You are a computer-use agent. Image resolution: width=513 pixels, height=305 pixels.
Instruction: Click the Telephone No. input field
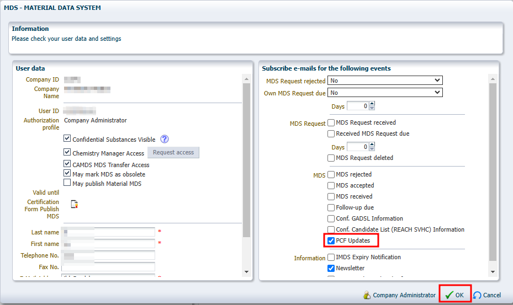(108, 255)
